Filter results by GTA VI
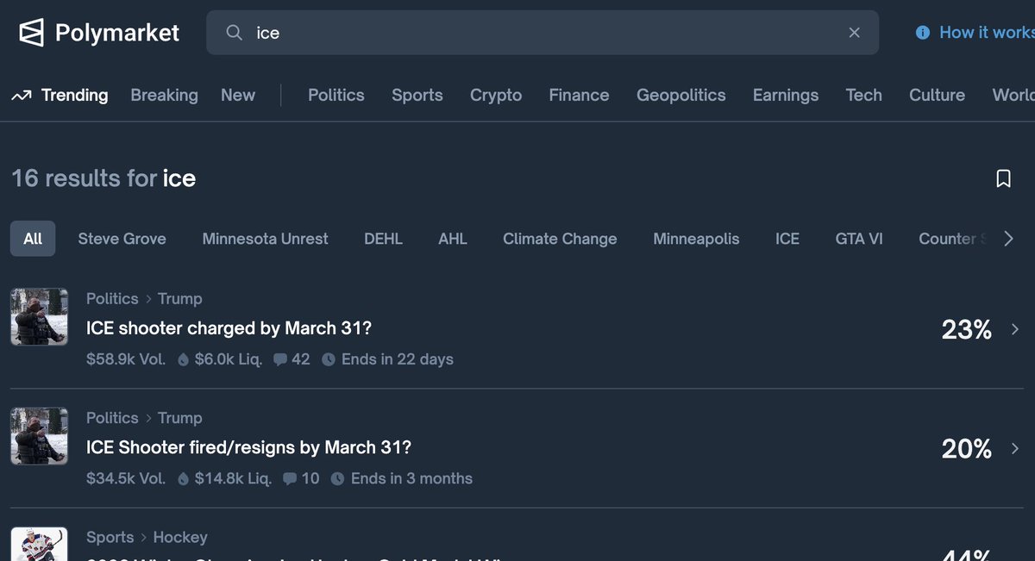The height and width of the screenshot is (561, 1035). (859, 239)
